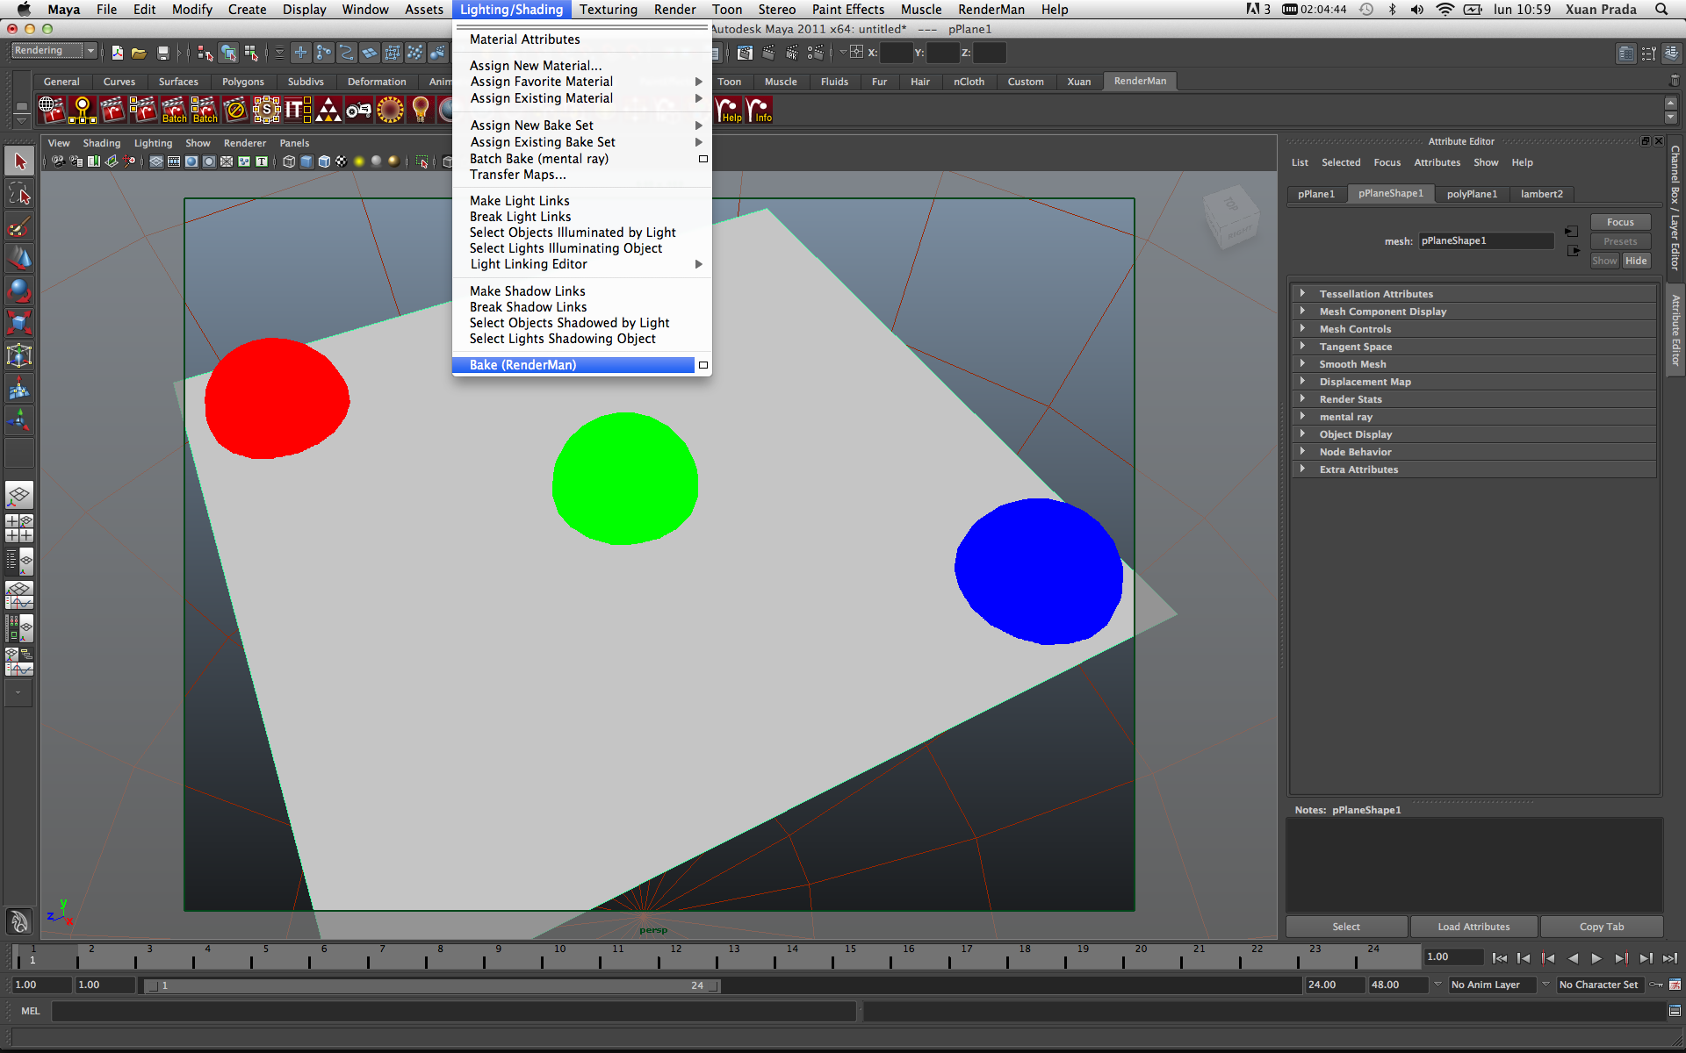Screen dimensions: 1686x1053
Task: Switch to lambert2 tab in Attribute Editor
Action: pos(1541,194)
